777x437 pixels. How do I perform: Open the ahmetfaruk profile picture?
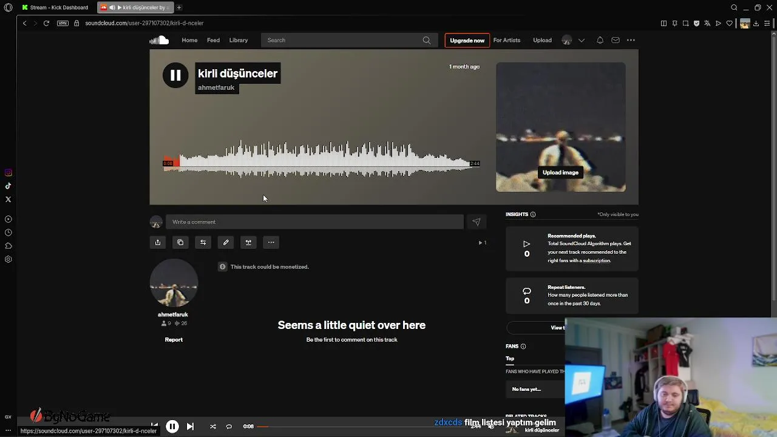tap(174, 283)
